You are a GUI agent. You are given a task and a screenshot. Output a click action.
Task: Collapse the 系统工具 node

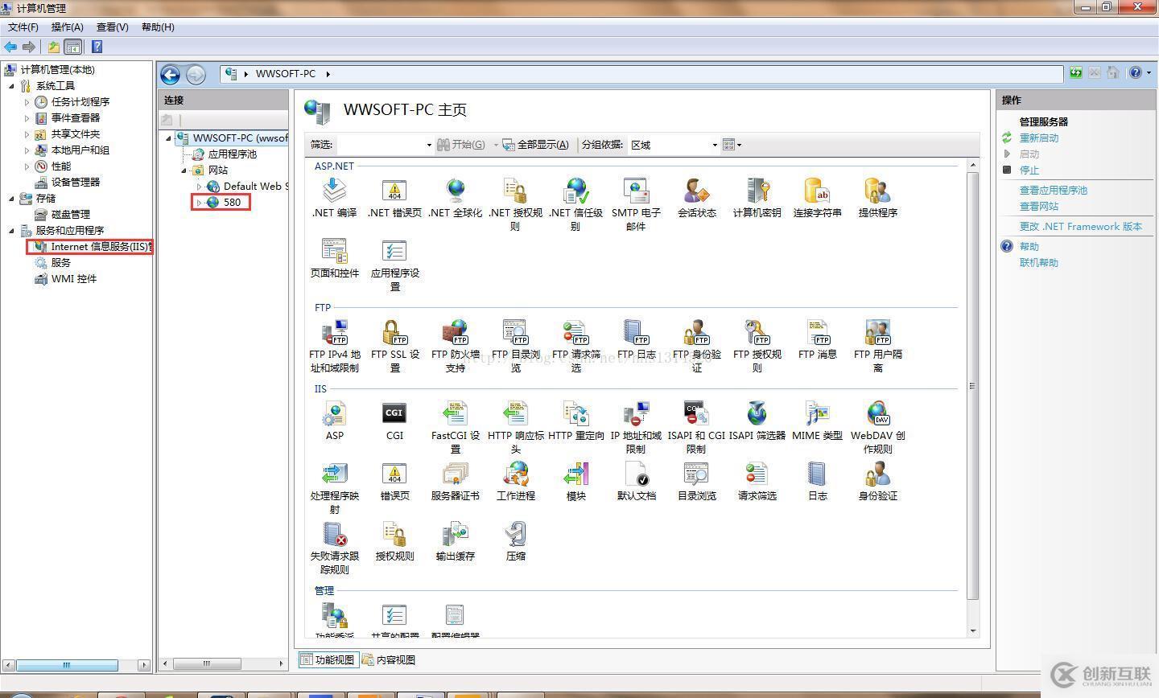(12, 86)
